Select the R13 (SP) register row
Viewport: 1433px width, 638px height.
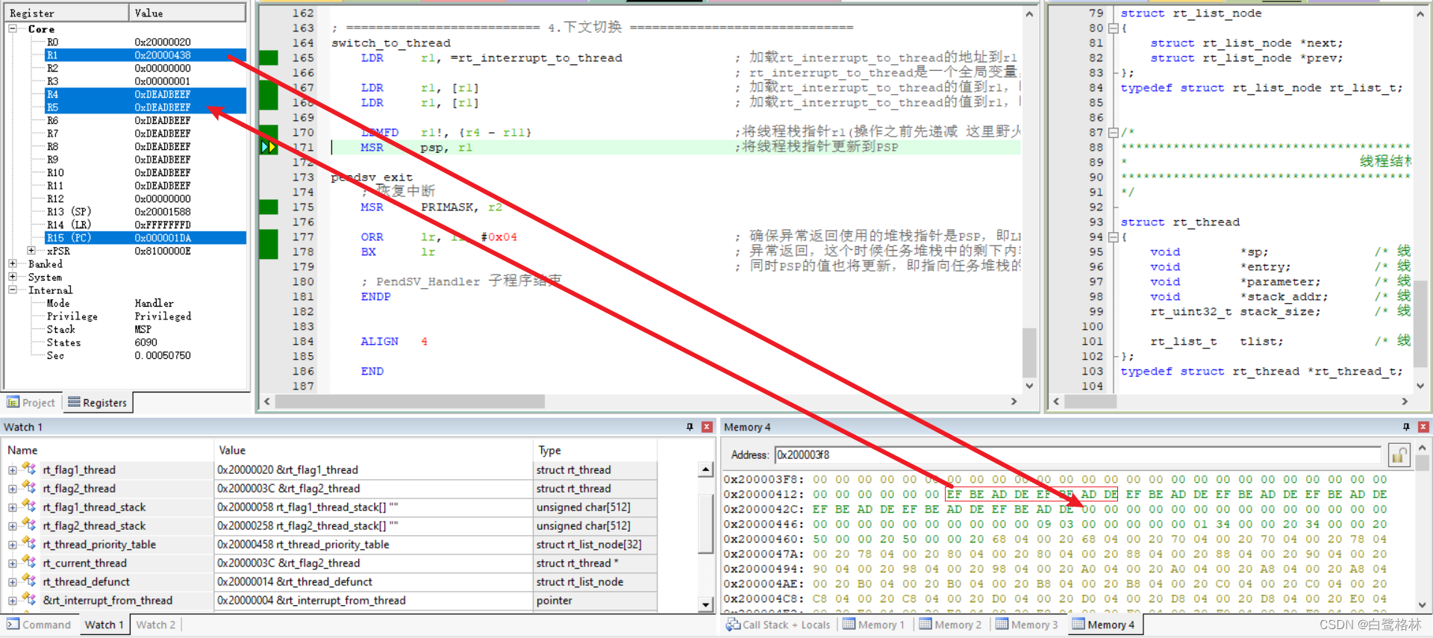pos(146,212)
